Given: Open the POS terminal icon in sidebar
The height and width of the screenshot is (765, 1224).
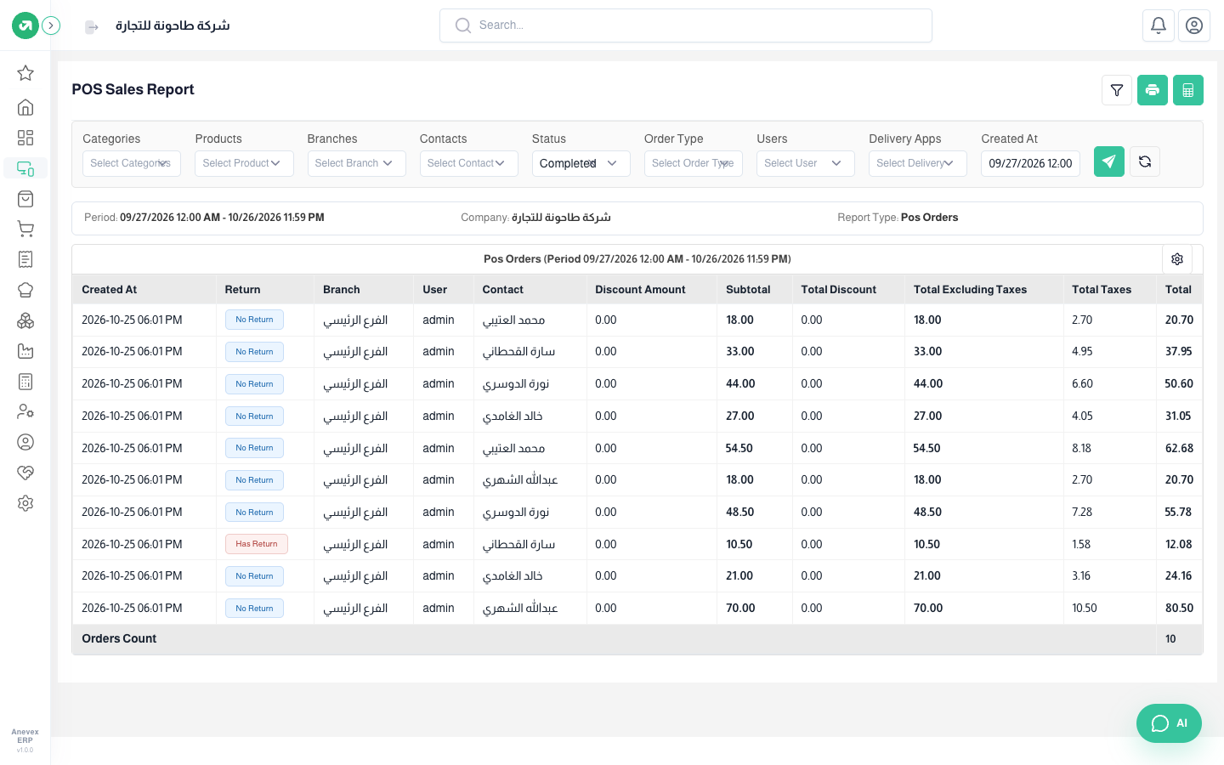Looking at the screenshot, I should point(25,168).
